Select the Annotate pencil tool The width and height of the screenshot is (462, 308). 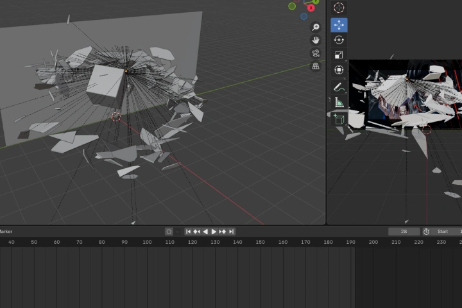[339, 87]
